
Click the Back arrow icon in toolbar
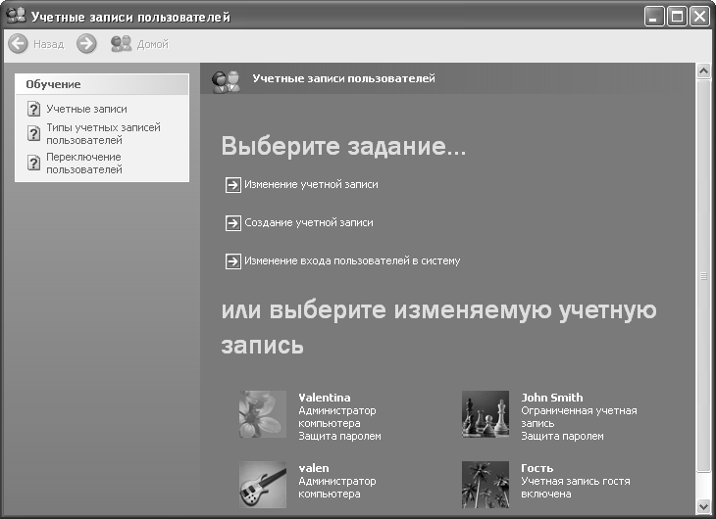[x=18, y=44]
